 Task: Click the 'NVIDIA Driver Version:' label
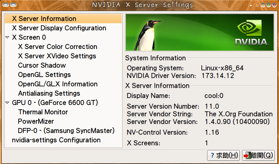click(x=161, y=76)
